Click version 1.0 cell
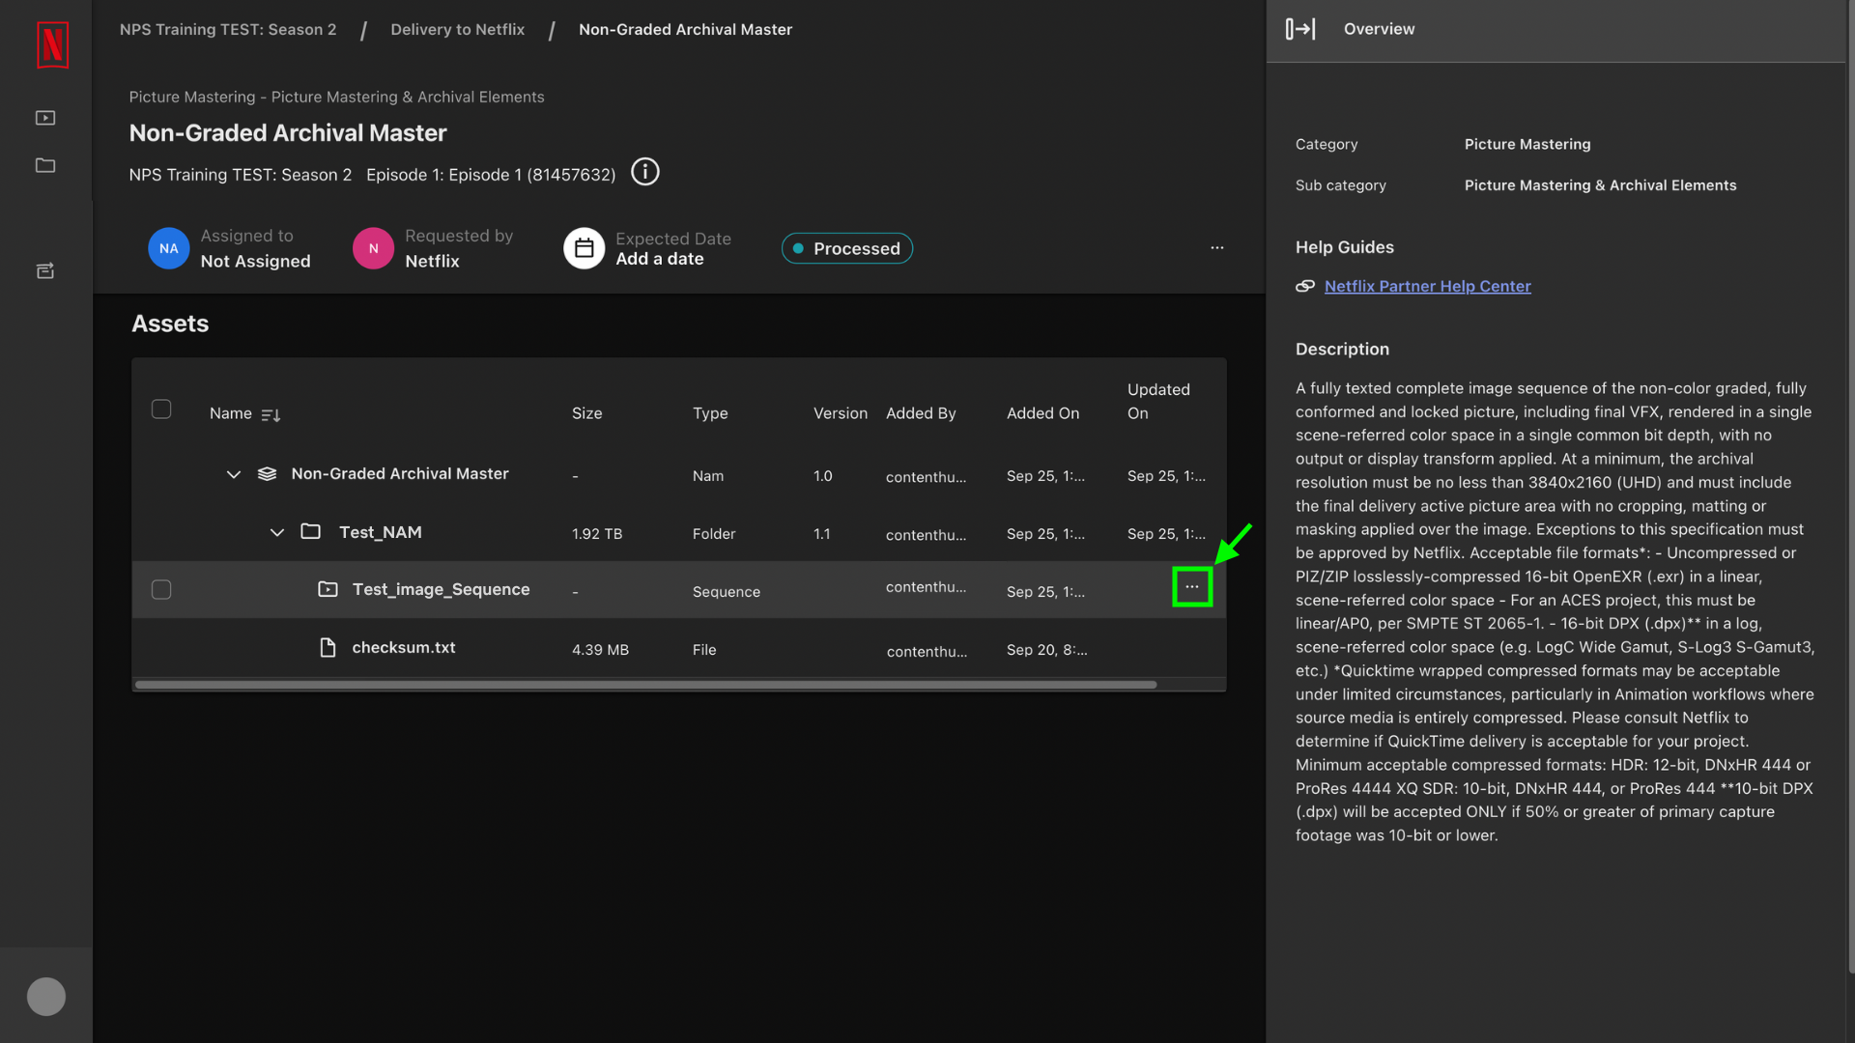1855x1043 pixels. [x=822, y=476]
